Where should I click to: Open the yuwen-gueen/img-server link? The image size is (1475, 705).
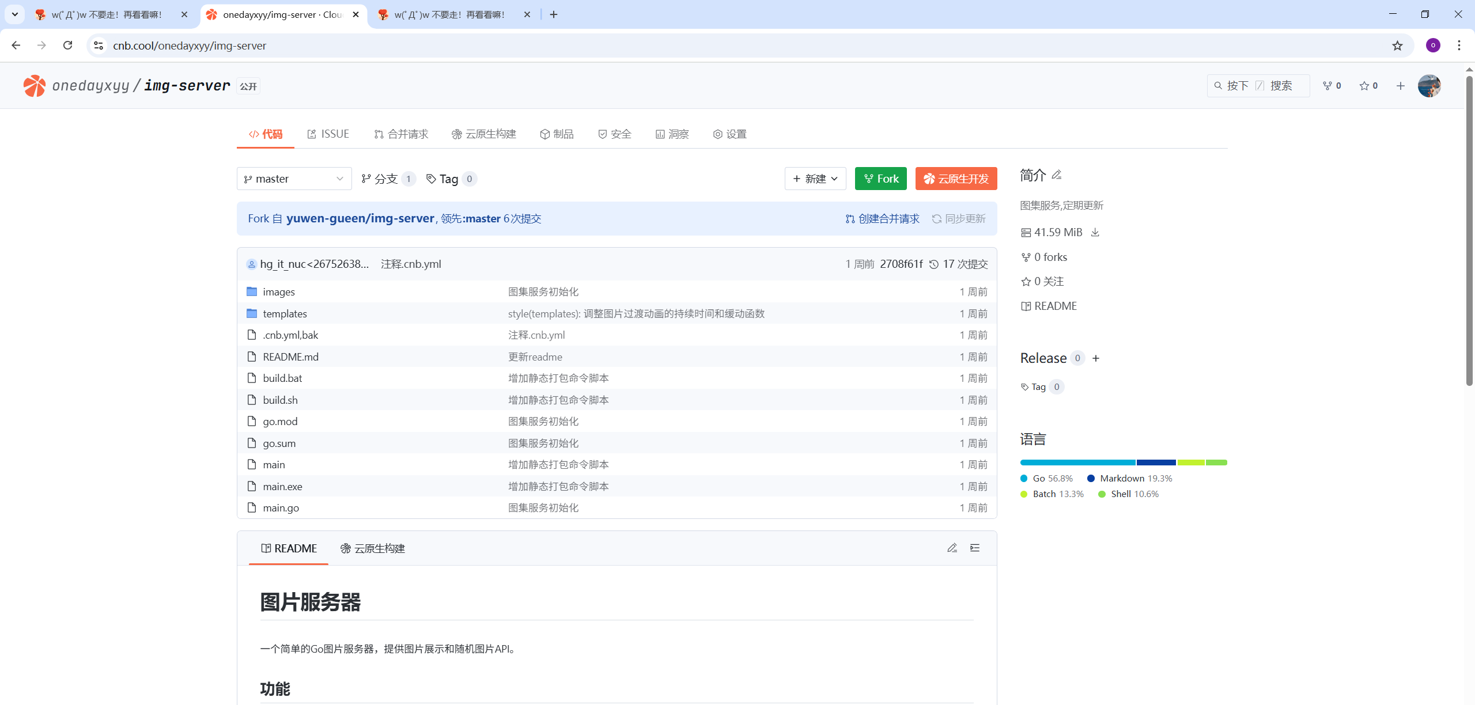pos(360,218)
